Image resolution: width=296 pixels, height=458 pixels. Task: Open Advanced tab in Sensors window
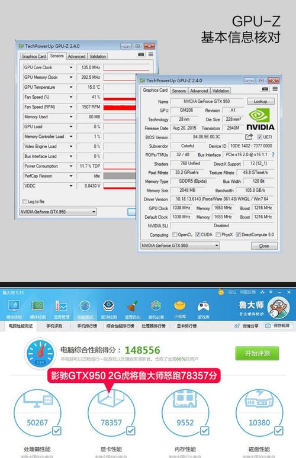coord(76,56)
